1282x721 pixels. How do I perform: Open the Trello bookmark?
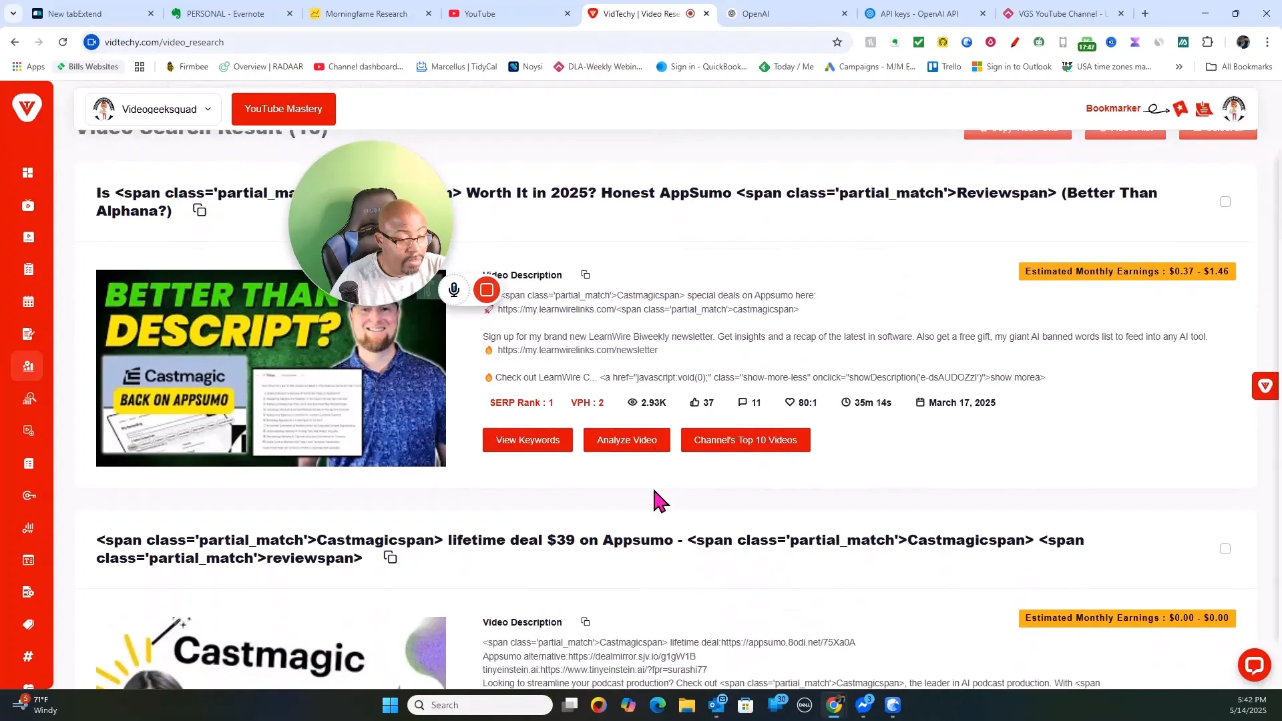[944, 67]
